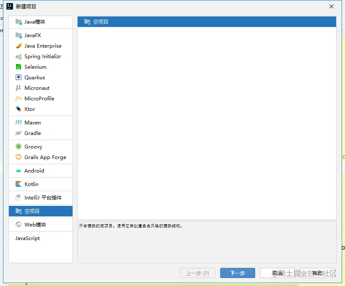This screenshot has height=286, width=345.
Task: Choose Java Enterprise project type
Action: click(x=41, y=46)
